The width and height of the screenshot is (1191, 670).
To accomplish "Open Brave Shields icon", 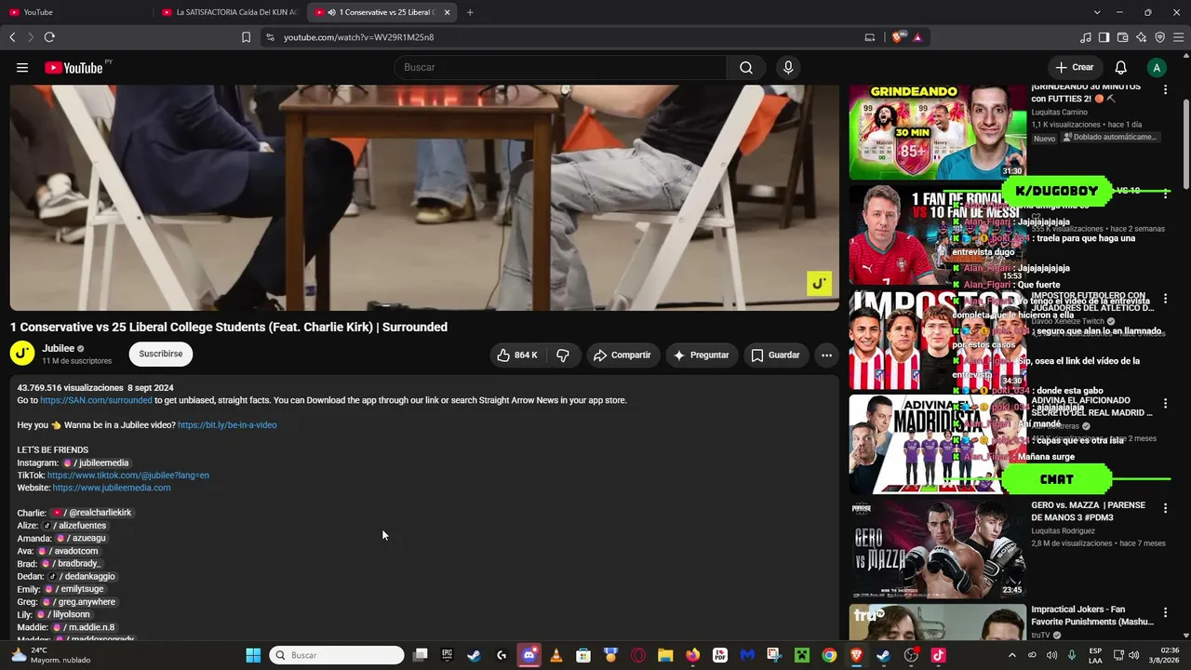I will [897, 37].
